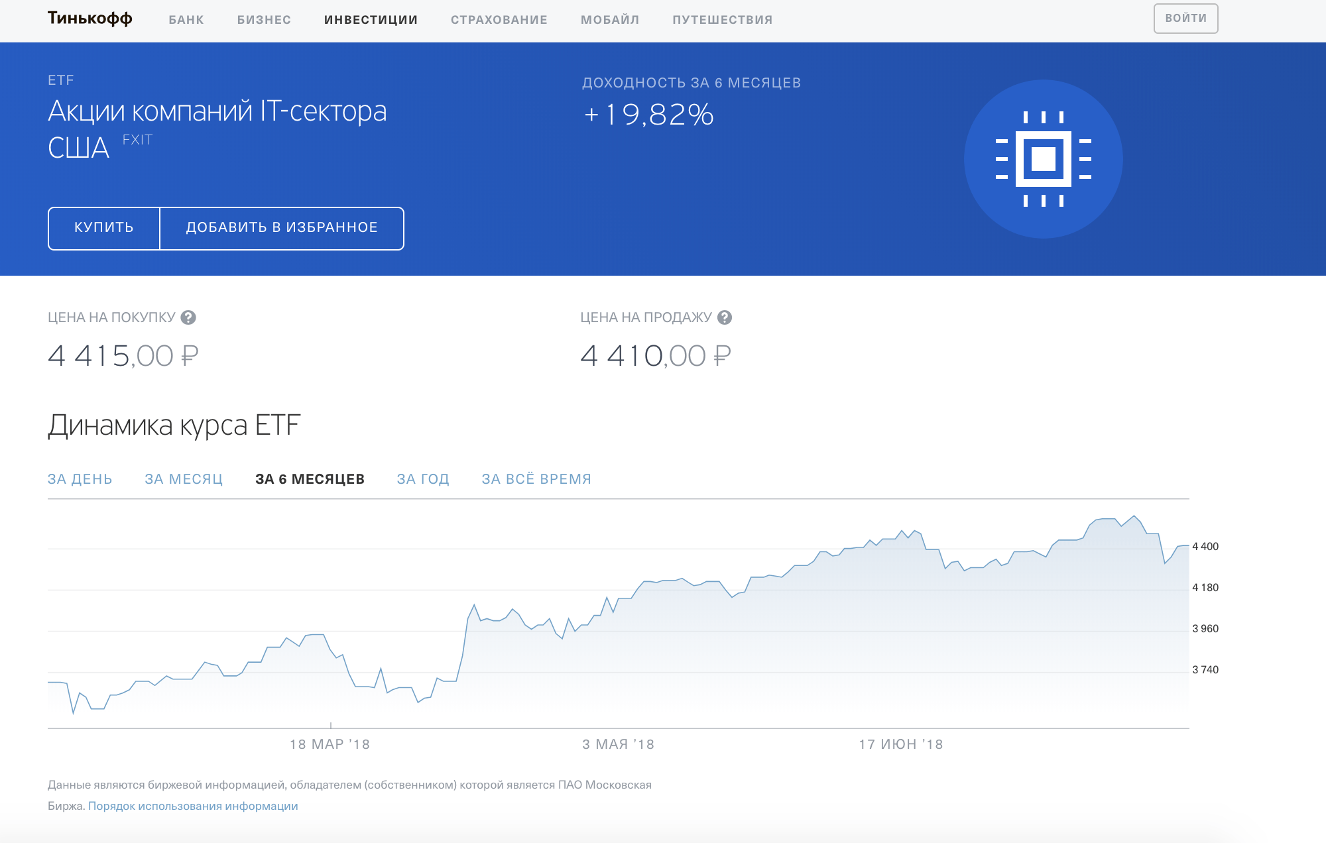Go to the Инвестиции section
The width and height of the screenshot is (1326, 843).
pos(371,20)
